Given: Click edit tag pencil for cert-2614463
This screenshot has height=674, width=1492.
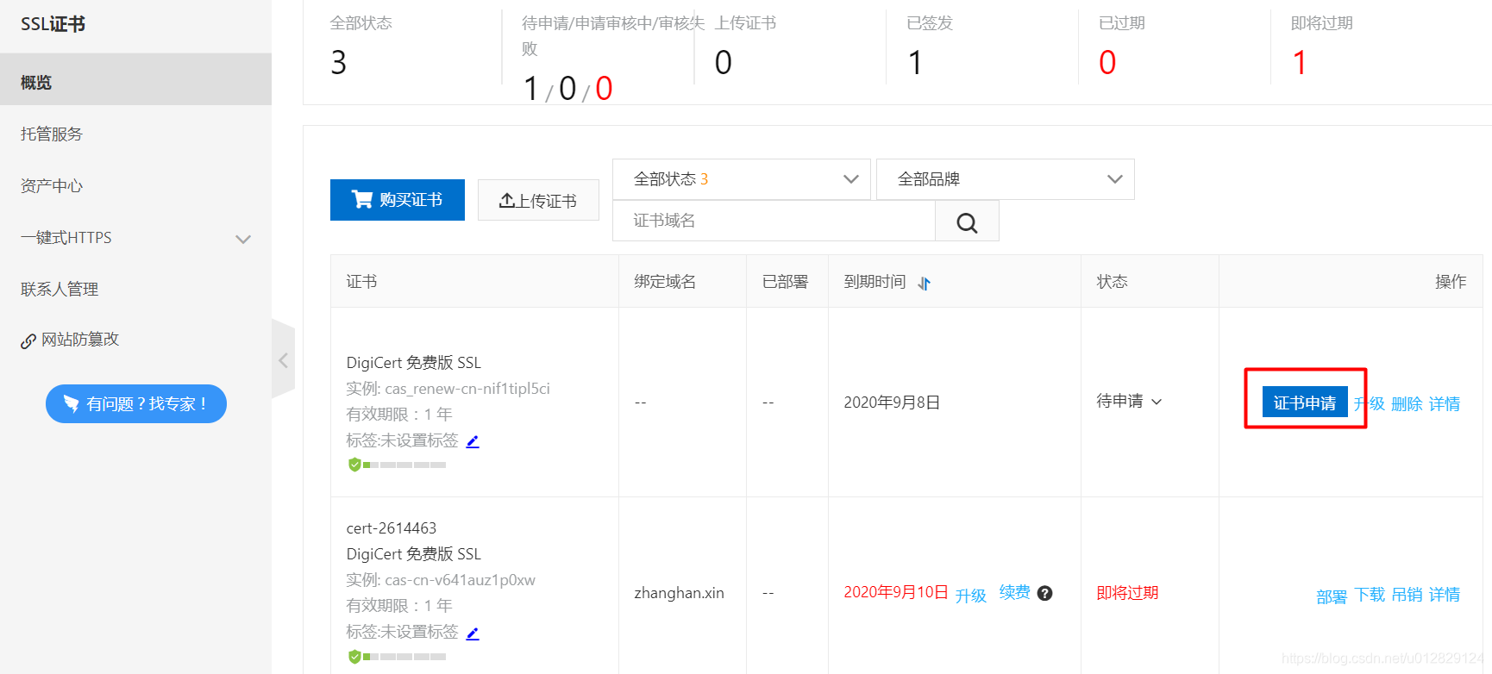Looking at the screenshot, I should pos(473,633).
